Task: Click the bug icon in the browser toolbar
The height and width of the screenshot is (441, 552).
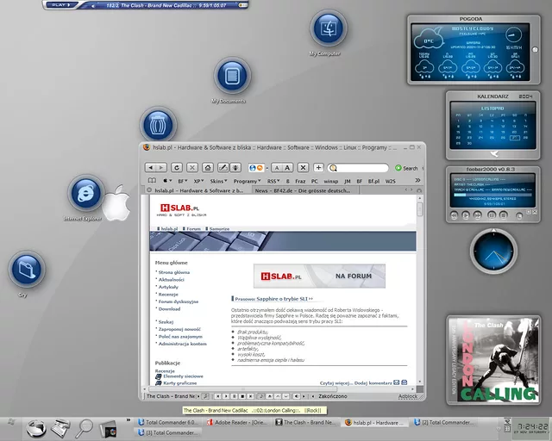Action: [x=235, y=168]
